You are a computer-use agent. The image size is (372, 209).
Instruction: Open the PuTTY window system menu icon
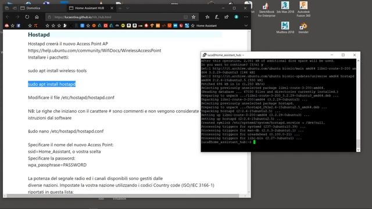pos(204,55)
